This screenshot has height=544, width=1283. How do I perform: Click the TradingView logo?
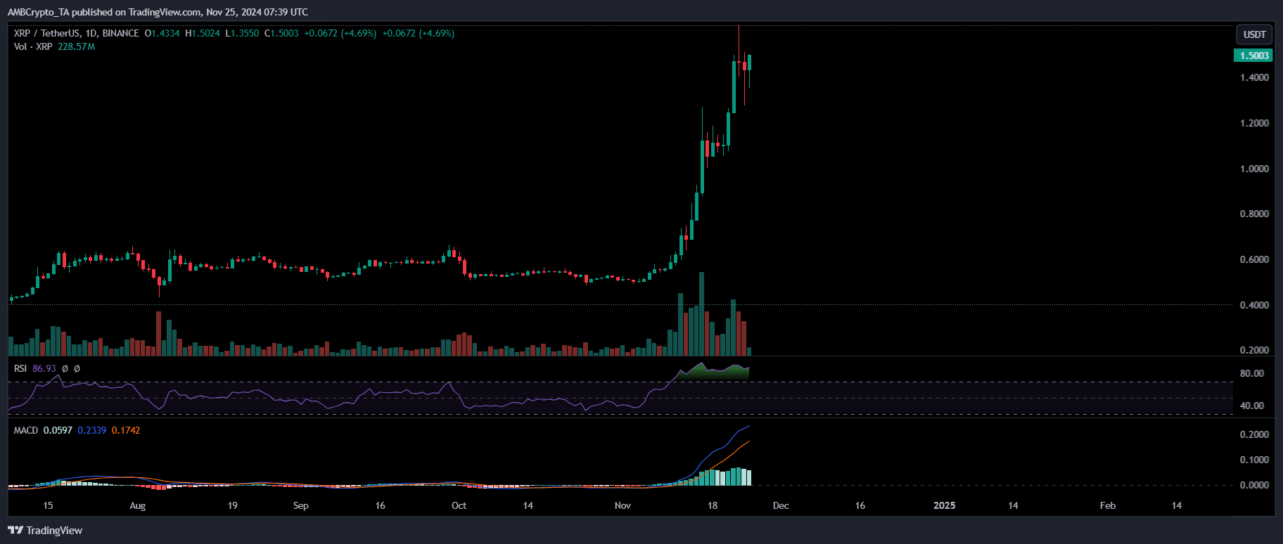45,531
